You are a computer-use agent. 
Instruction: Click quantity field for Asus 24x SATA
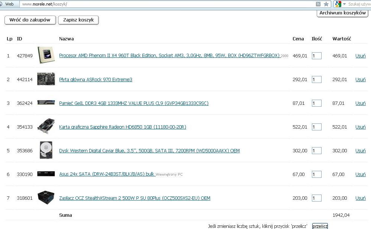[317, 174]
